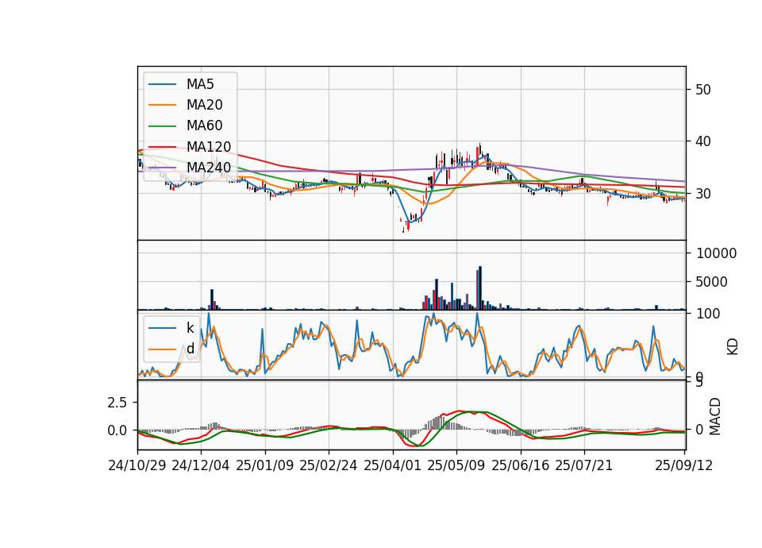Click the 25/01/09 date tick label
This screenshot has width=762, height=548.
coord(265,466)
